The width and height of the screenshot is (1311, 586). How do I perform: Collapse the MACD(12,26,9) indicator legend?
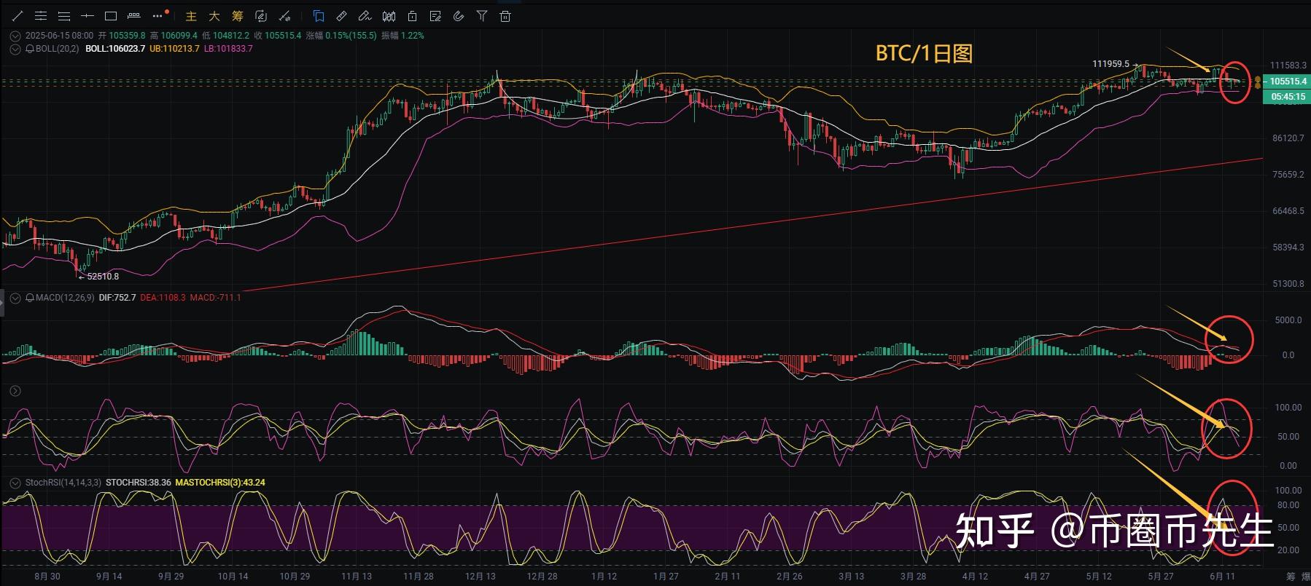(15, 298)
